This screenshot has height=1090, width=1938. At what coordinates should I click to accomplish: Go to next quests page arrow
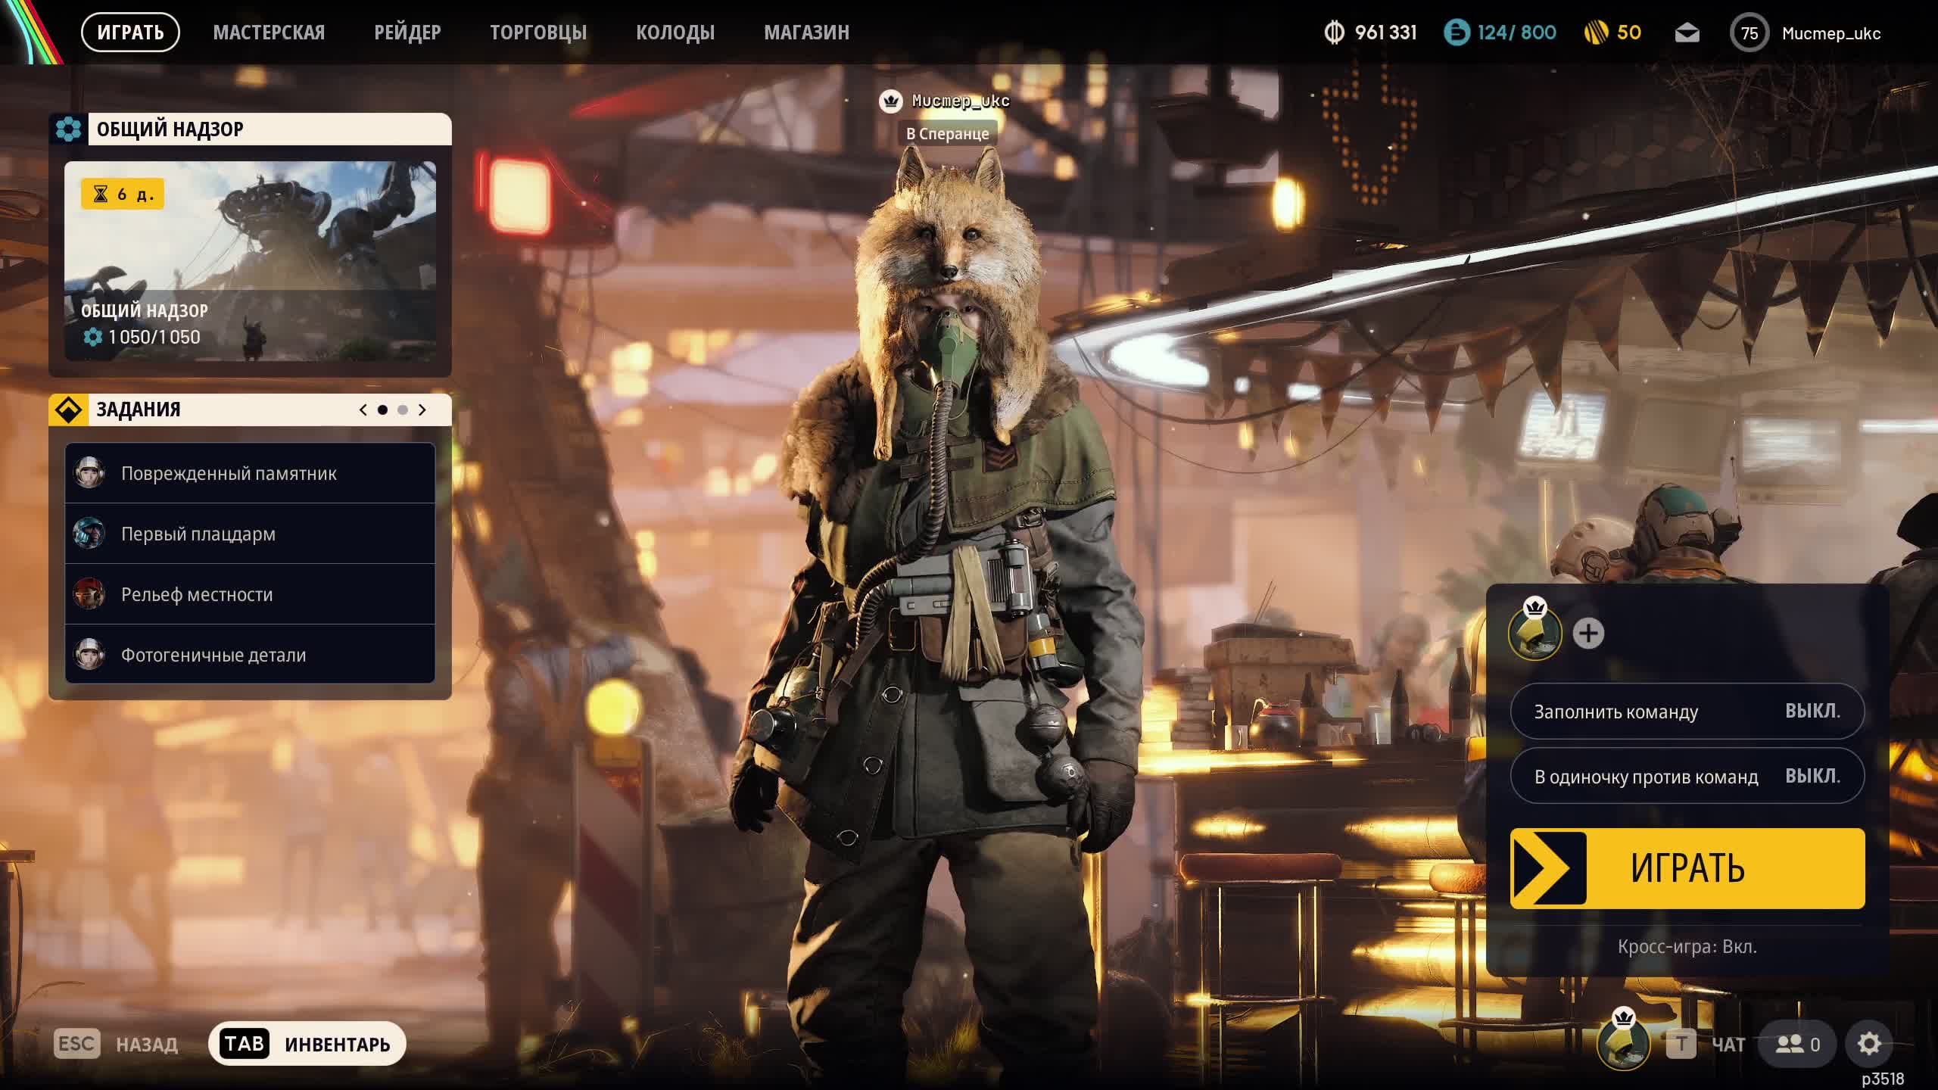(422, 410)
